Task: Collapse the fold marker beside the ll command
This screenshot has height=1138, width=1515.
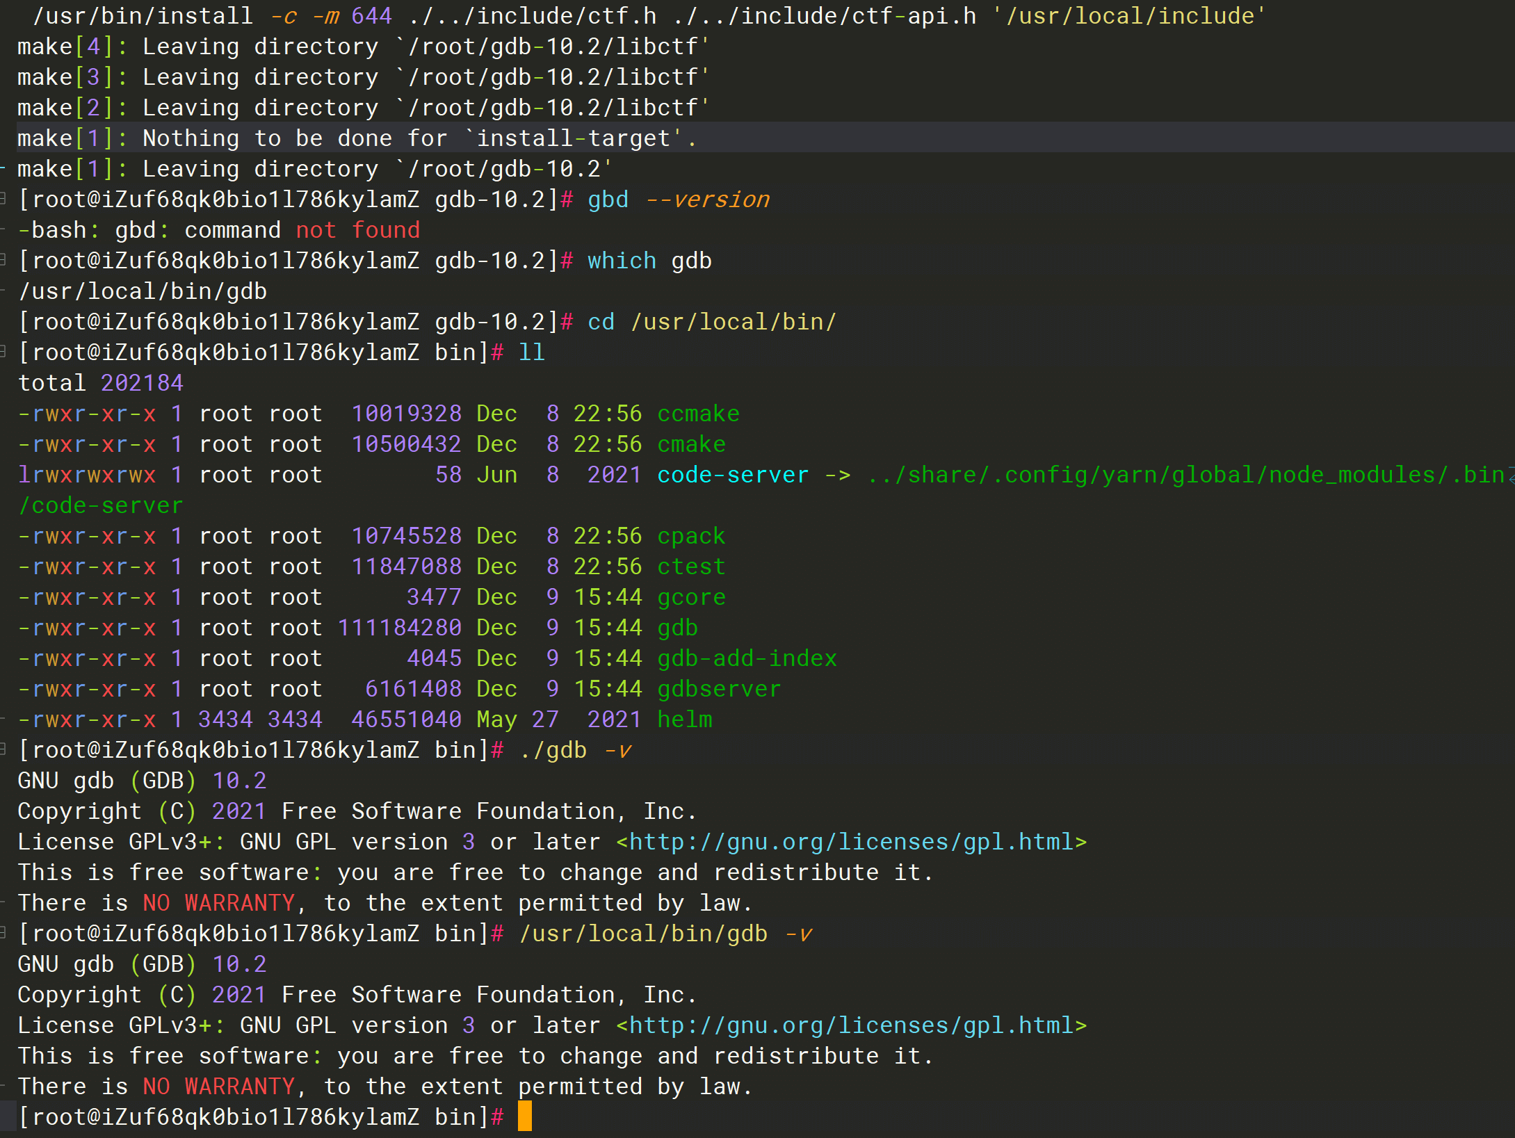Action: (3, 352)
